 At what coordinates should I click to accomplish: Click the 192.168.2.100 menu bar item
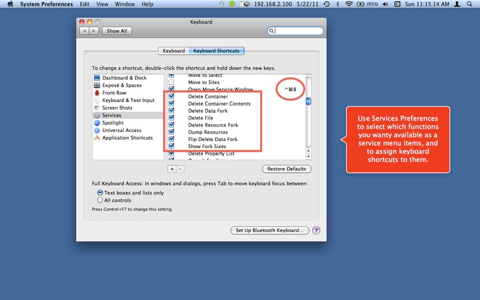pos(273,4)
